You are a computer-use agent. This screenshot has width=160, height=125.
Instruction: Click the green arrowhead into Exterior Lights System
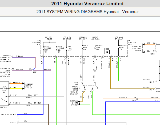(x=79, y=104)
